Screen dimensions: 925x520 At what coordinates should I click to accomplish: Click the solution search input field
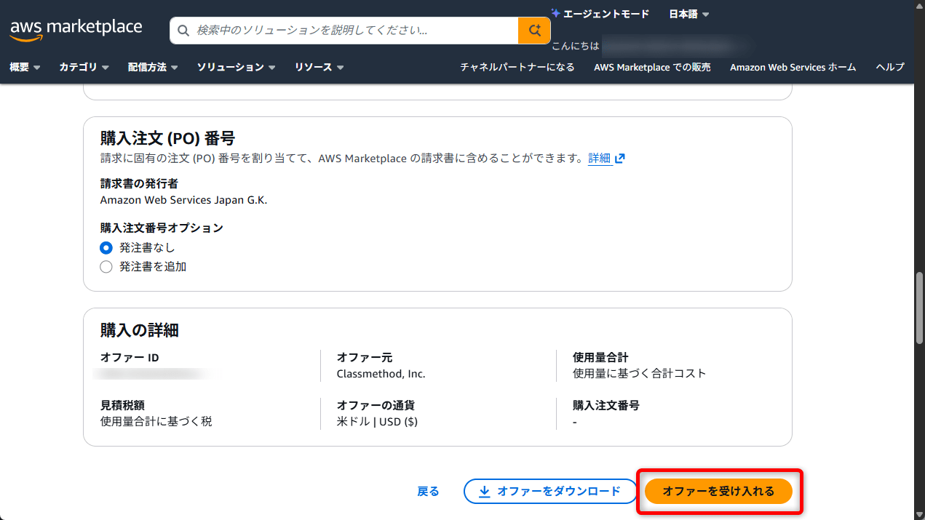342,30
